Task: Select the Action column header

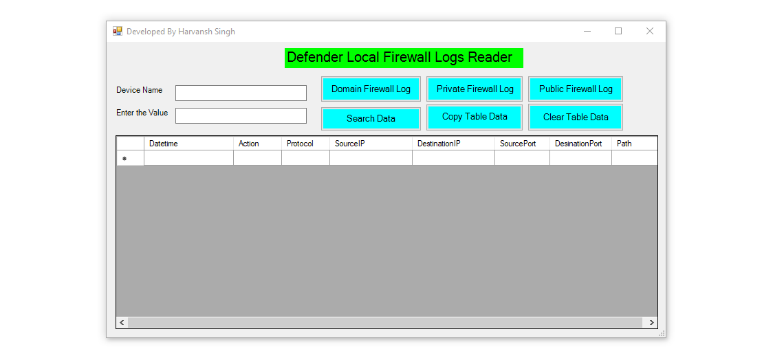Action: click(x=257, y=144)
